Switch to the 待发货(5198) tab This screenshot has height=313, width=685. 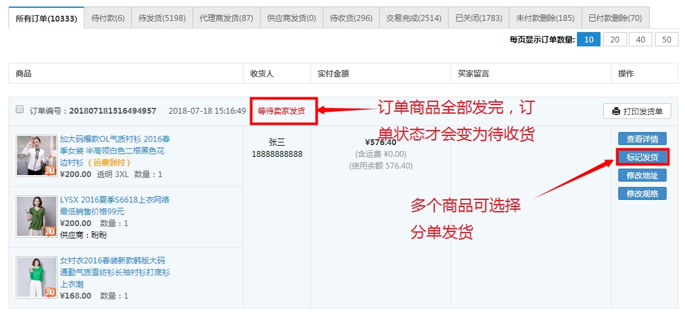pyautogui.click(x=162, y=18)
